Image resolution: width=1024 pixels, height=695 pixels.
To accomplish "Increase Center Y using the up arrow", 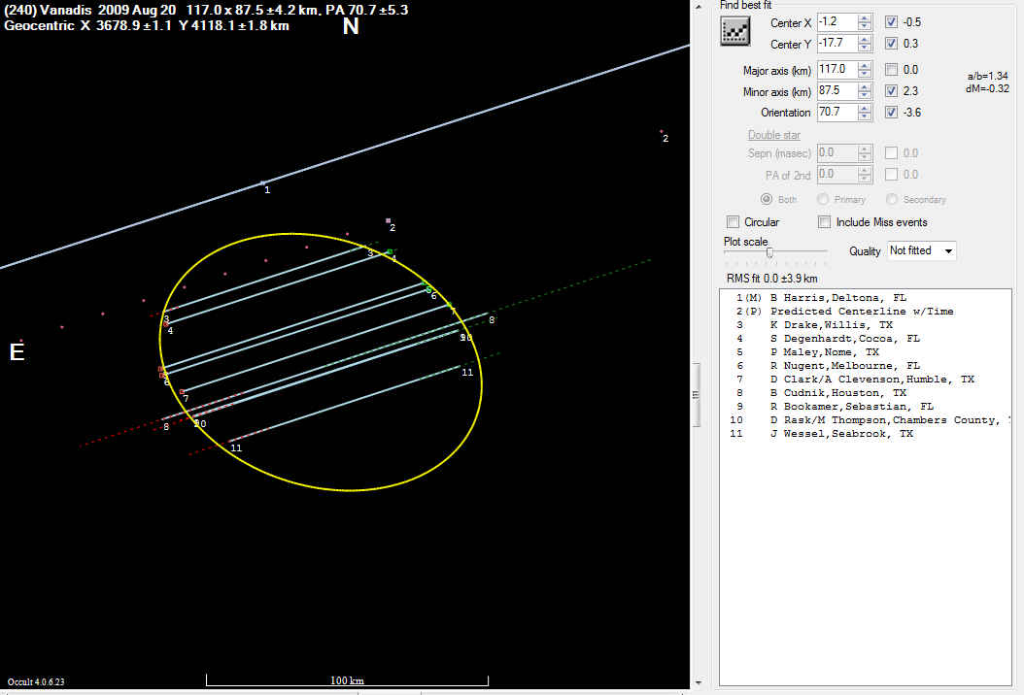I will pos(865,40).
